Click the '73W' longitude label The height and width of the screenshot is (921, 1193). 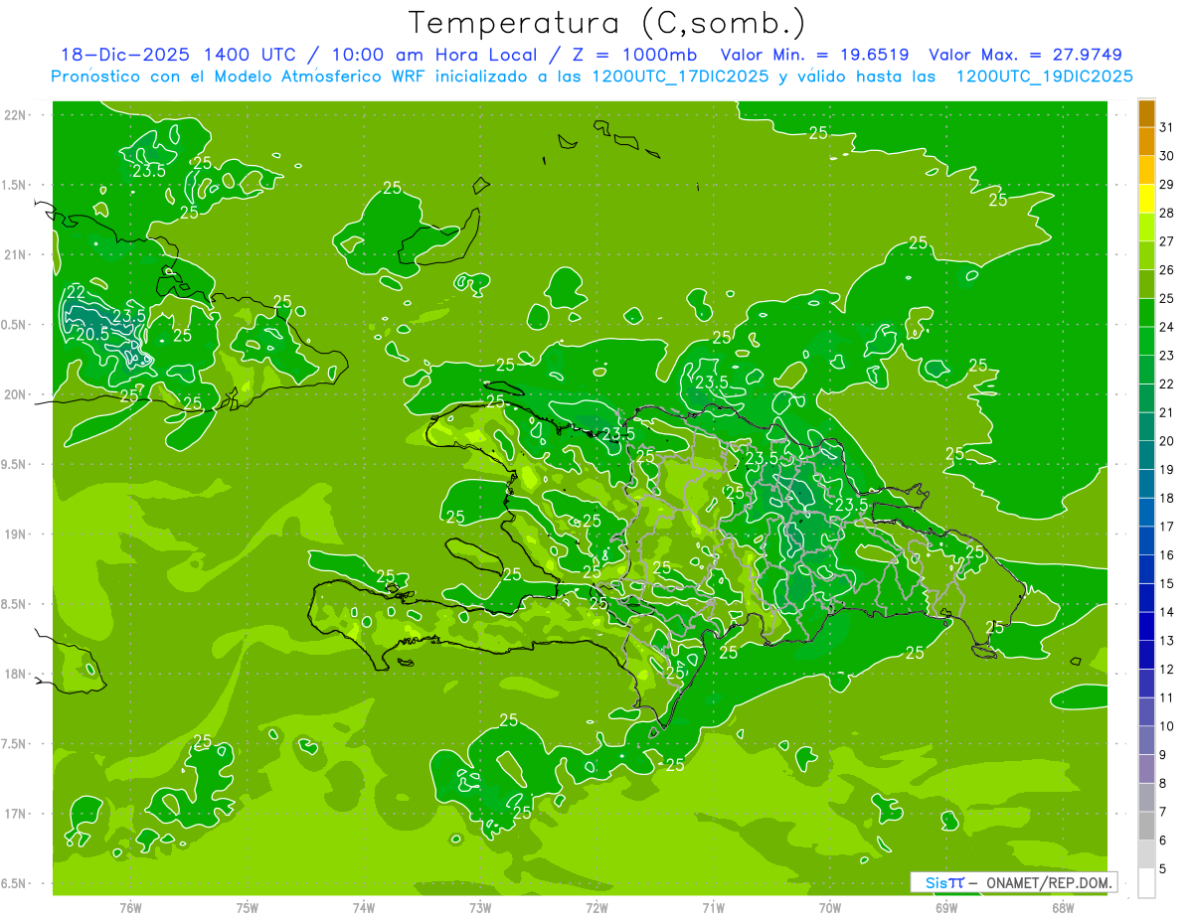480,907
